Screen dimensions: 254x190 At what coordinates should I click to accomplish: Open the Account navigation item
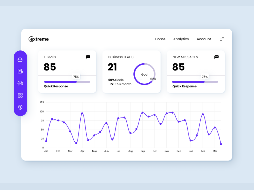pos(204,39)
